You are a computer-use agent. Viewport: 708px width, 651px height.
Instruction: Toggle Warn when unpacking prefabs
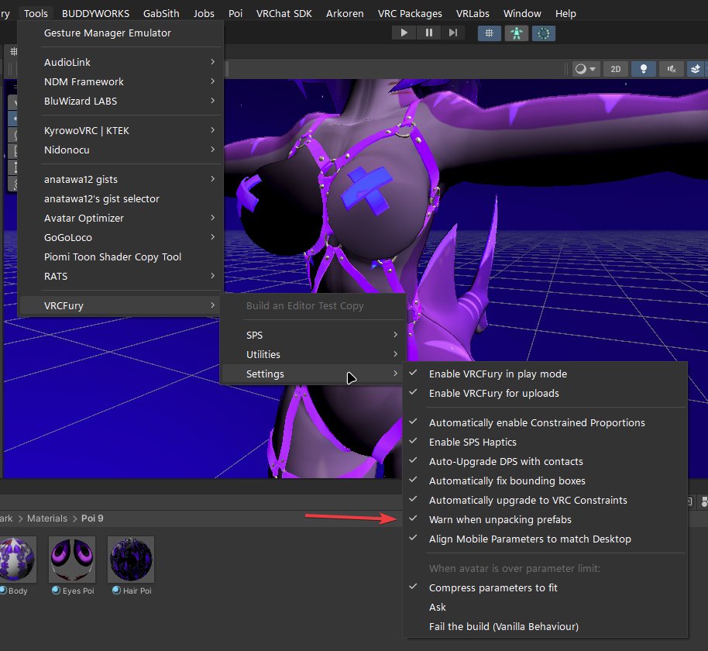(545, 520)
